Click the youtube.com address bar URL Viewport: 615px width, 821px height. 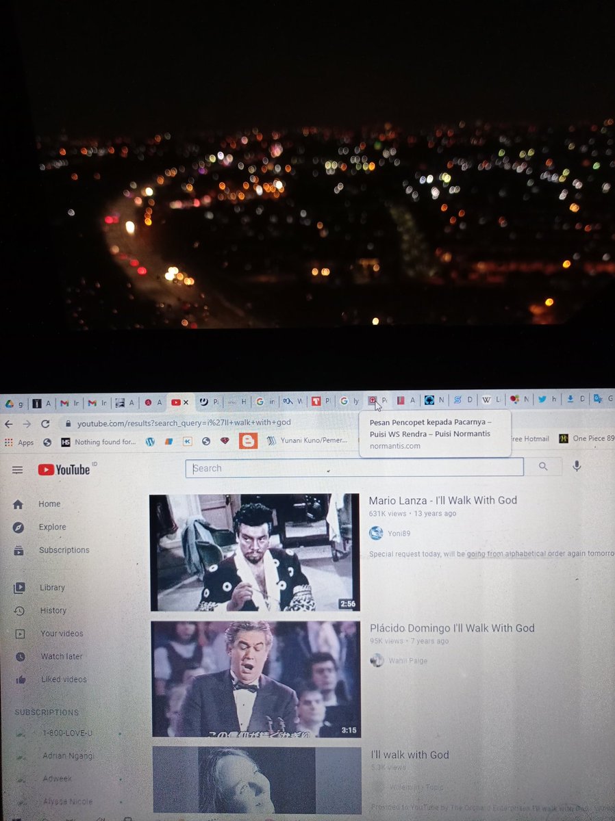click(184, 423)
